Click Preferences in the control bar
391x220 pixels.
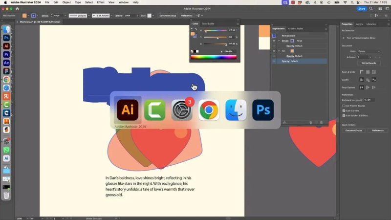(x=187, y=16)
